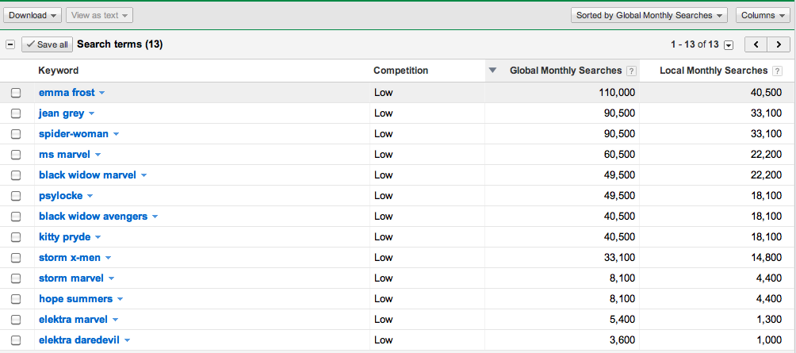The width and height of the screenshot is (796, 353).
Task: Expand options arrow next to psylocke
Action: click(90, 196)
